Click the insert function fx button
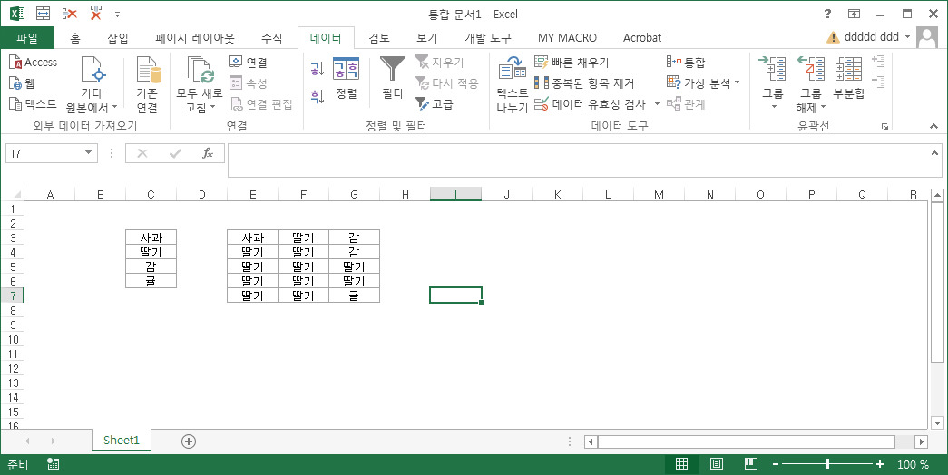This screenshot has width=948, height=475. pos(208,153)
